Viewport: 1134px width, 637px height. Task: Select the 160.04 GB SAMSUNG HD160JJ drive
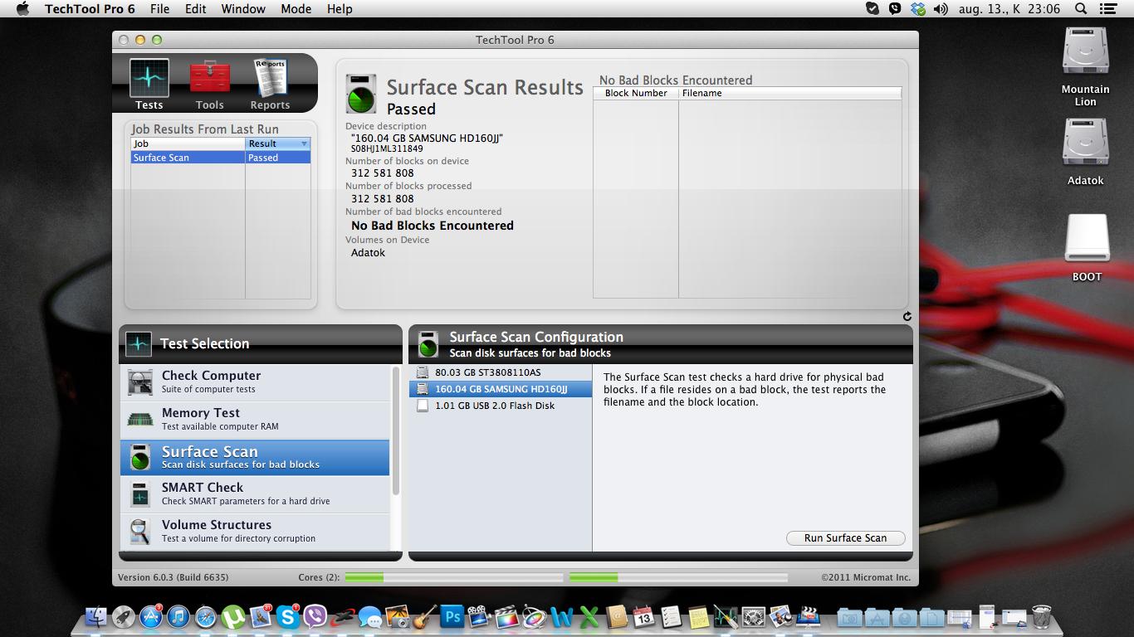pos(501,389)
